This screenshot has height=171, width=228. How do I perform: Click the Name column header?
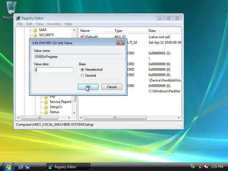[96, 31]
